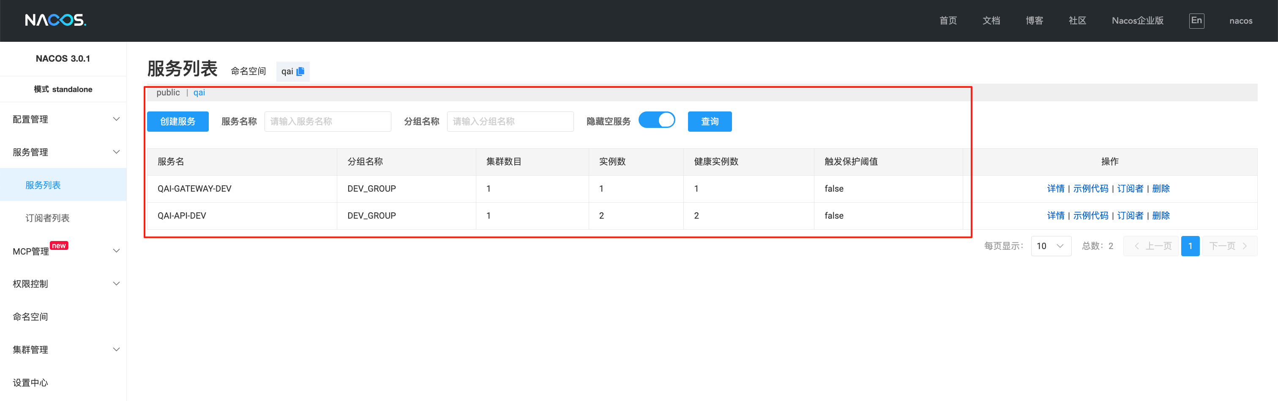Click the NACOS logo

(x=55, y=20)
